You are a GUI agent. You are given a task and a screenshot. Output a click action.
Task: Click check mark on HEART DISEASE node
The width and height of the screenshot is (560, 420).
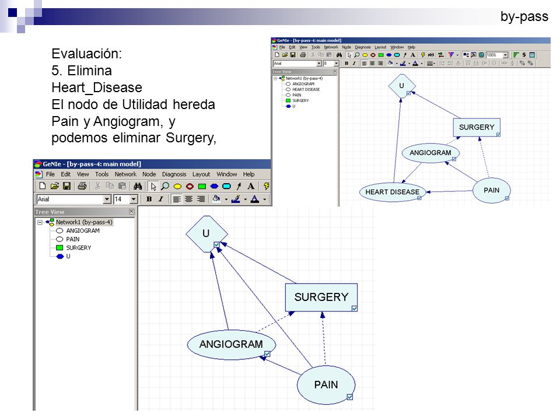point(419,198)
